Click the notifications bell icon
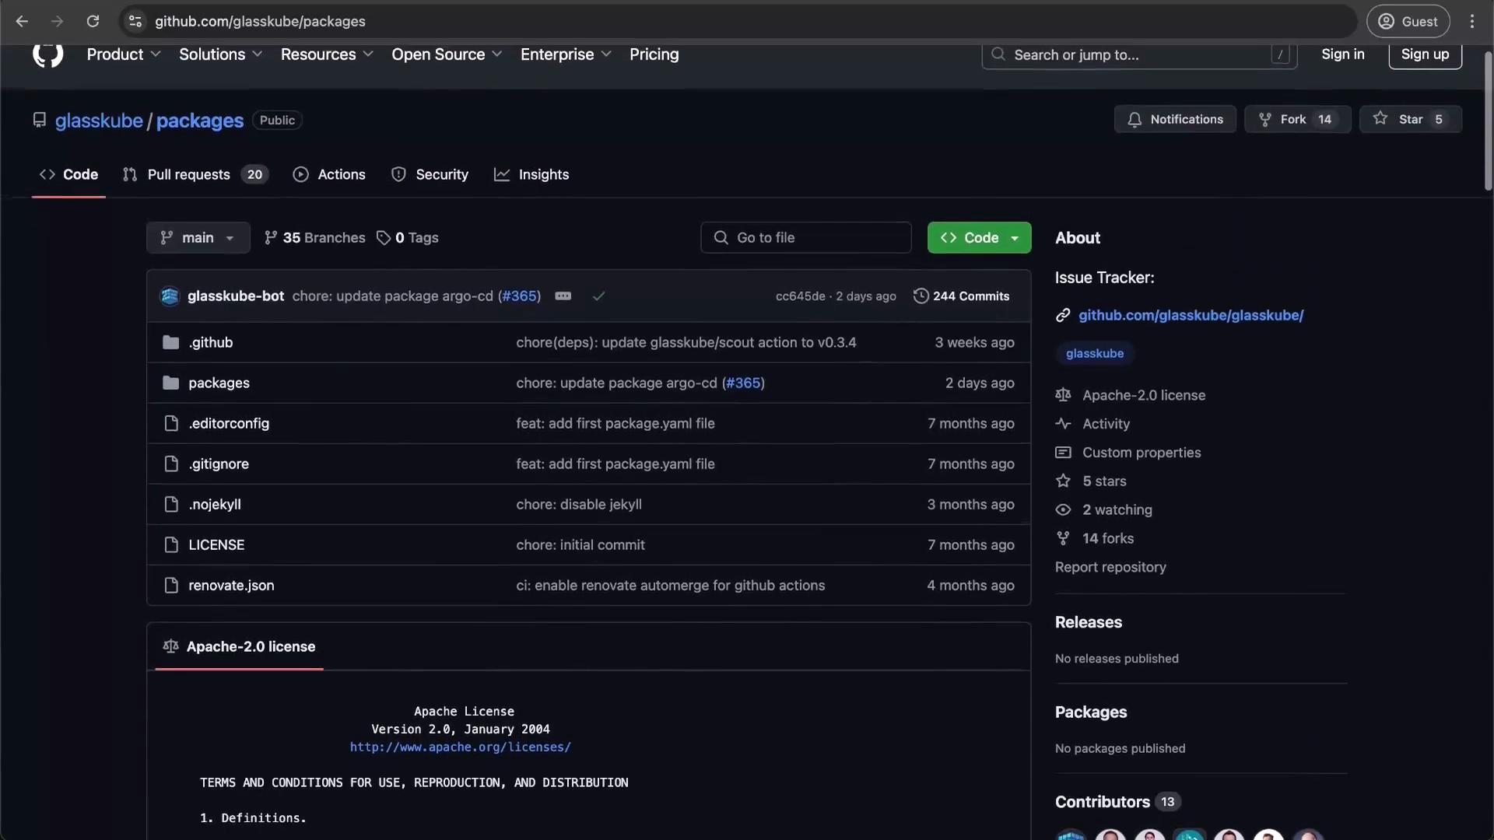The height and width of the screenshot is (840, 1494). tap(1135, 120)
